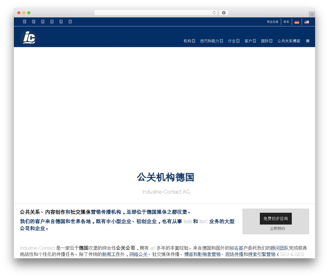Expand the 机构 navigation menu
329x278 pixels.
coord(189,41)
